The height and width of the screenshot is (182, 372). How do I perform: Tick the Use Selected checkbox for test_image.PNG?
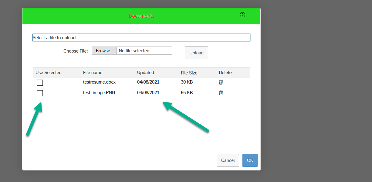click(x=40, y=93)
